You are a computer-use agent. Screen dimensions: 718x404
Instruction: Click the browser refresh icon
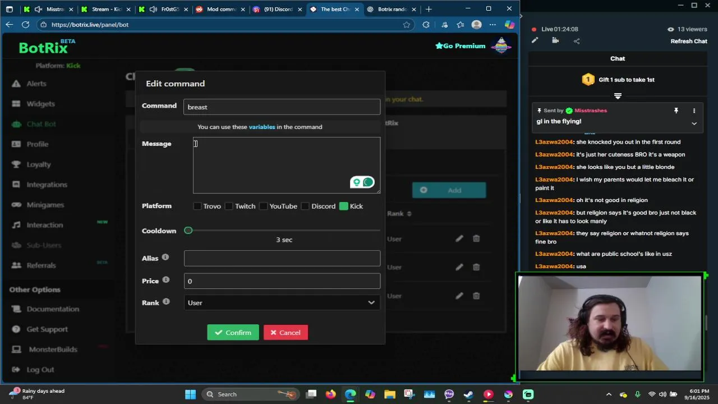click(x=25, y=25)
